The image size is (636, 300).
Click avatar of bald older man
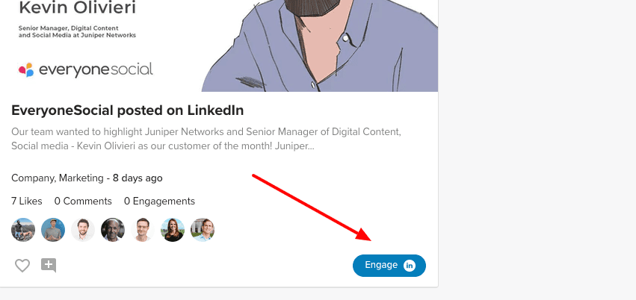pos(113,230)
